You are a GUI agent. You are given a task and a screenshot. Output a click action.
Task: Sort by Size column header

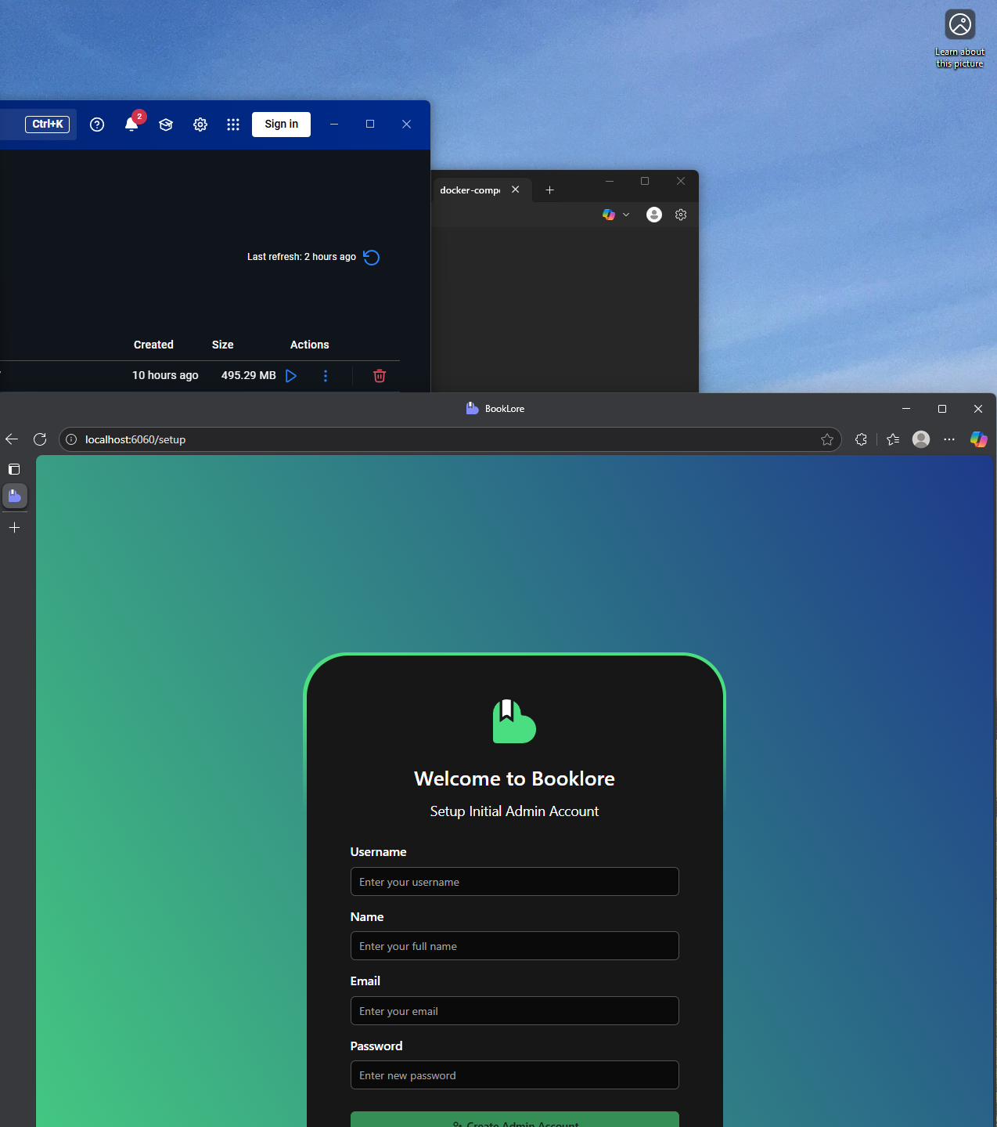click(x=223, y=345)
